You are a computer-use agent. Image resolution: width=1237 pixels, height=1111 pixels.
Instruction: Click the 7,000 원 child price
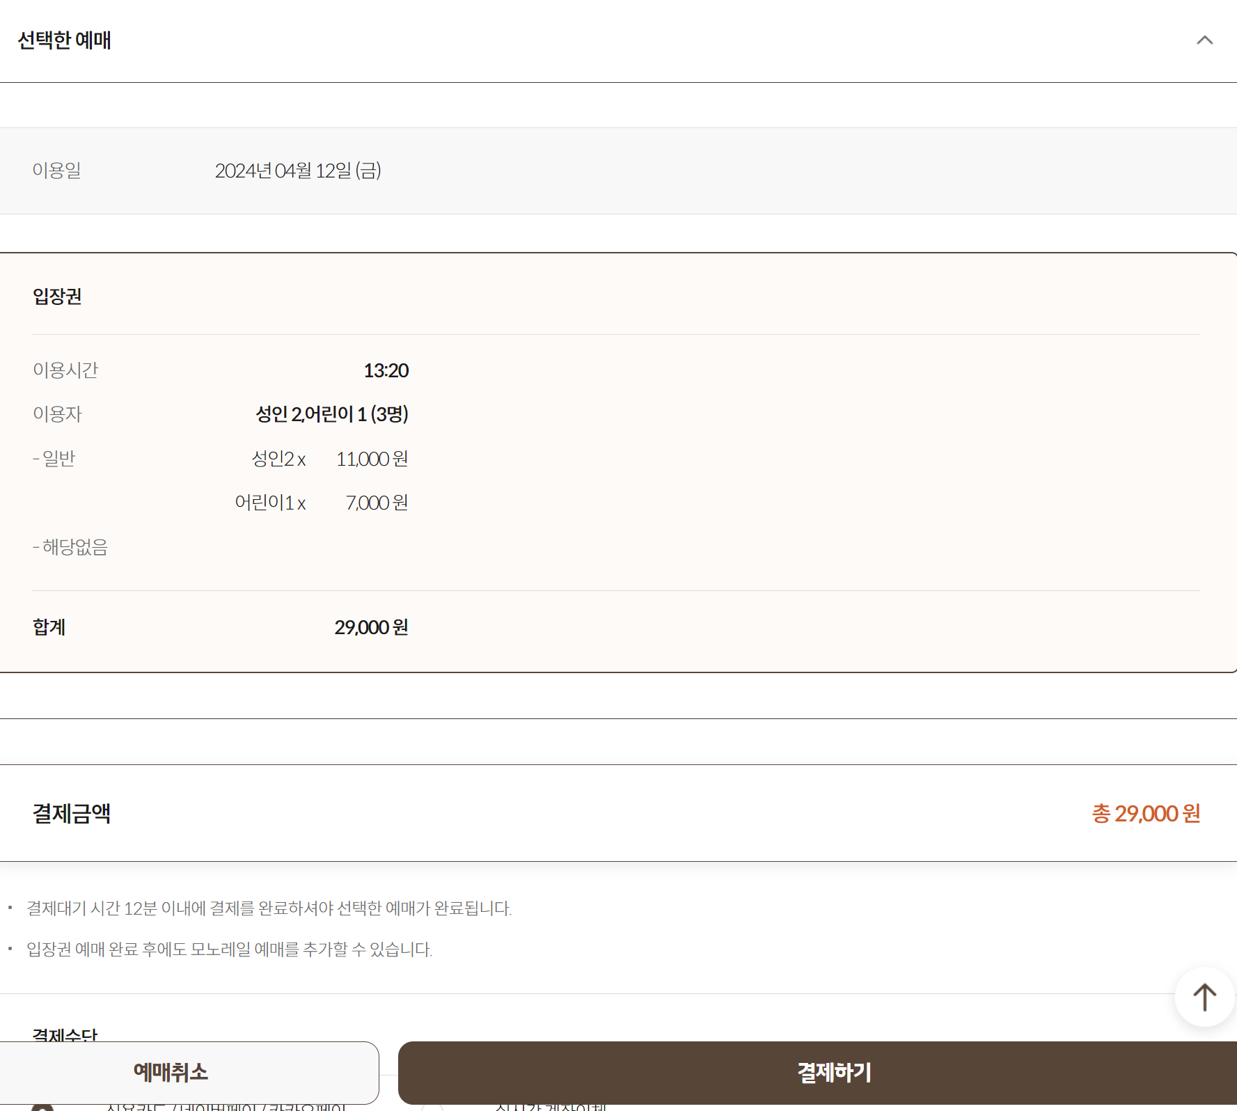(x=377, y=503)
